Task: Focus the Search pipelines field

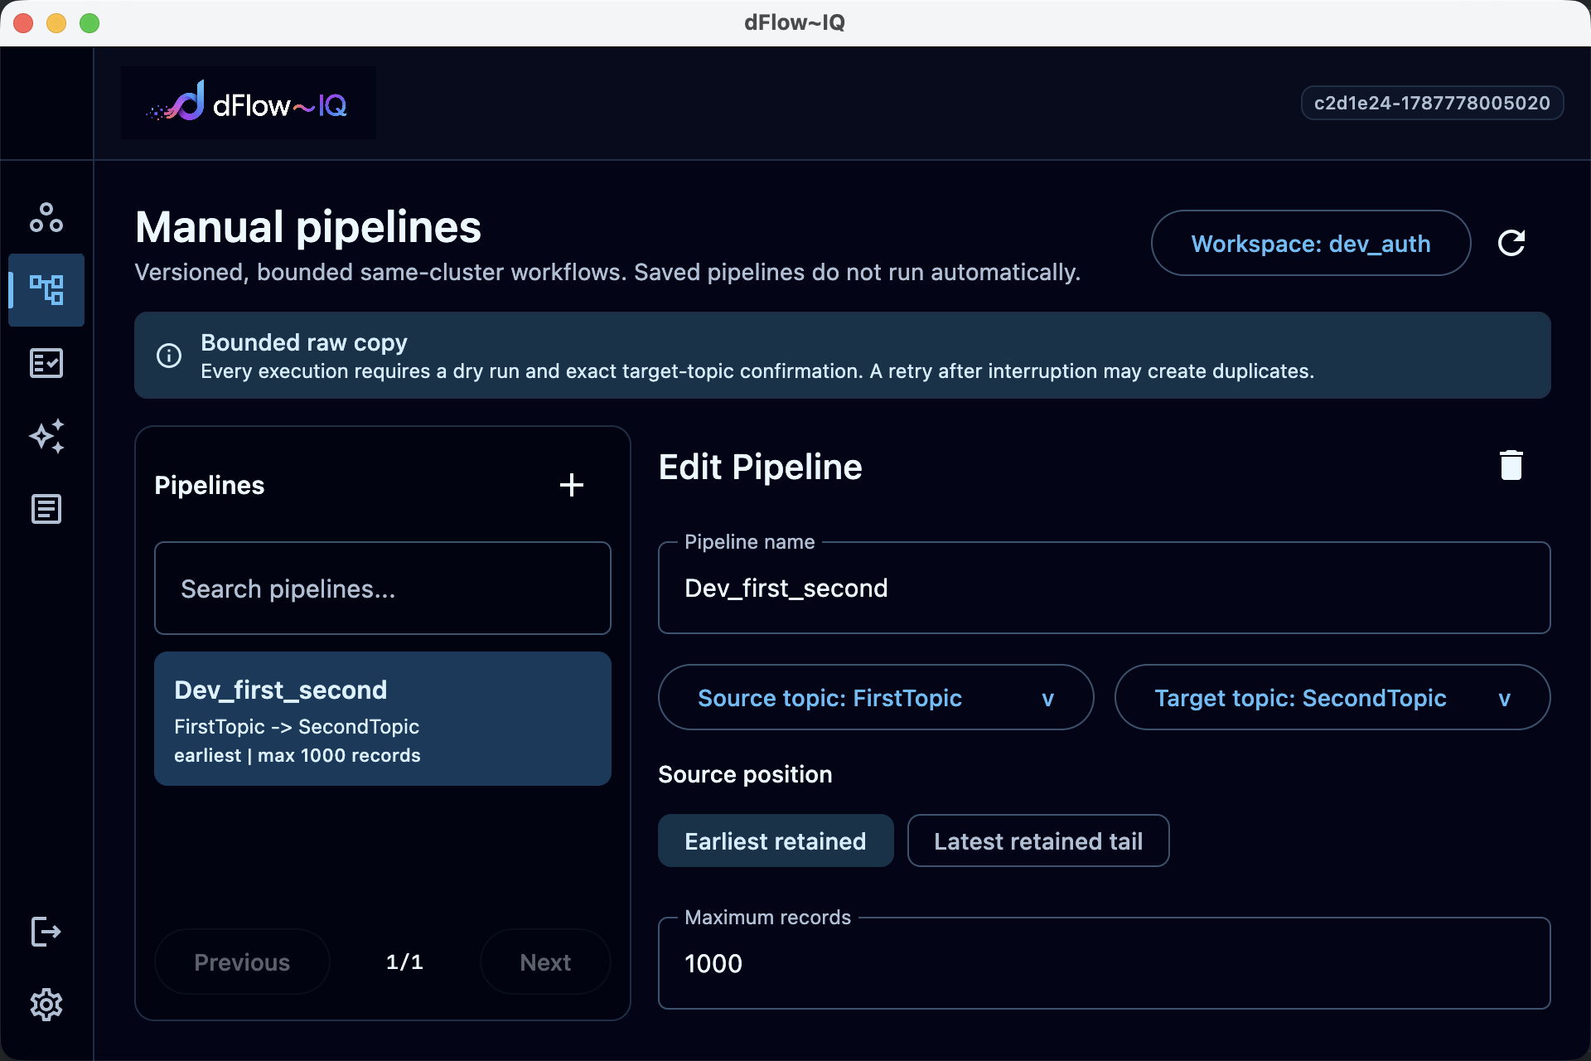Action: [383, 589]
